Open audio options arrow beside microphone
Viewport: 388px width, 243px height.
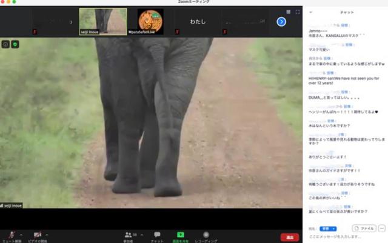click(21, 234)
